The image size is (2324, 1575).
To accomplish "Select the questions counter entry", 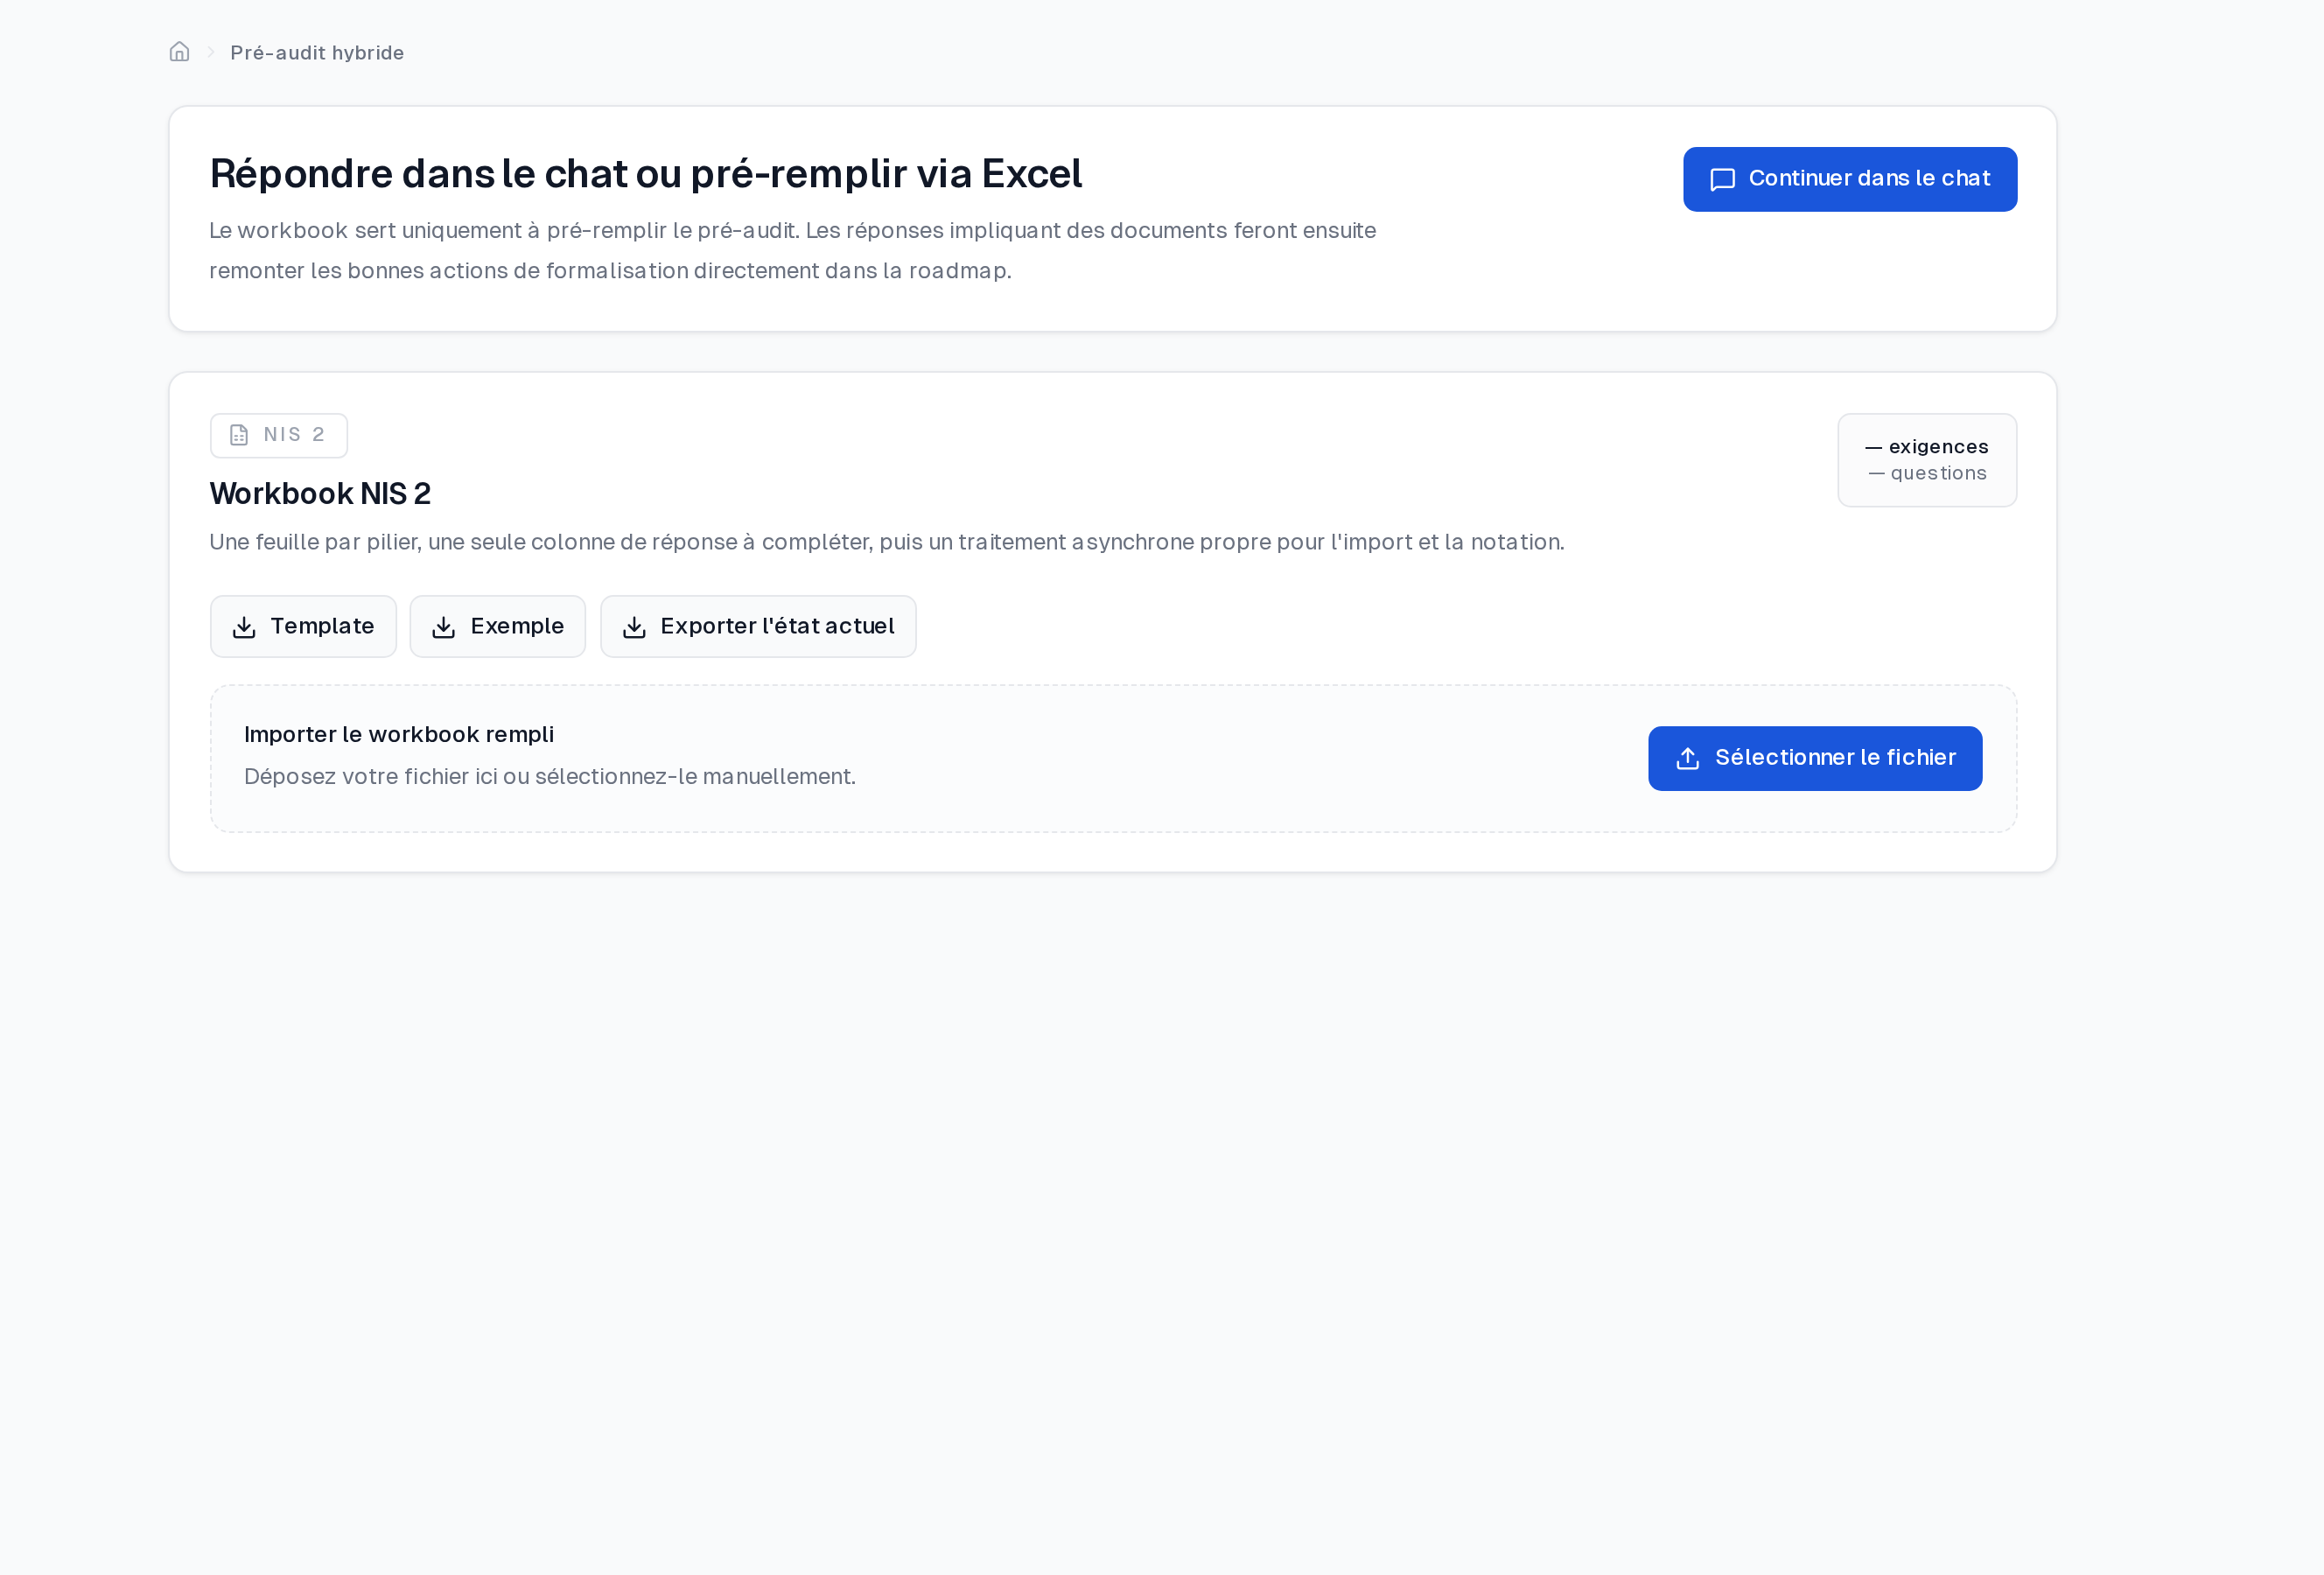I will click(1927, 472).
